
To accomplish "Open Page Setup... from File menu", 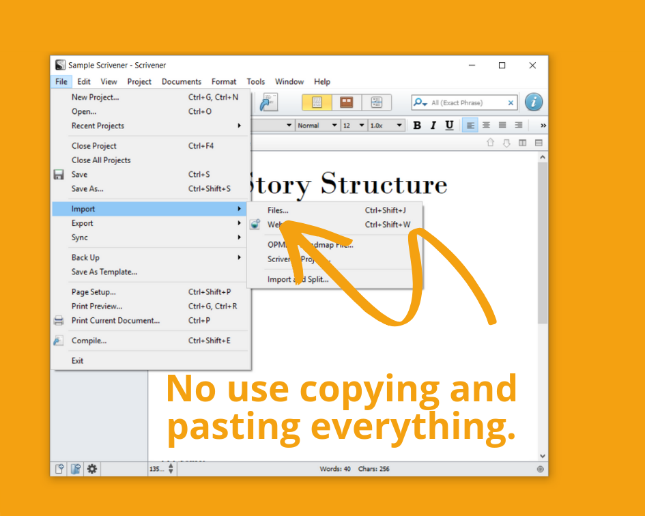I will [151, 292].
